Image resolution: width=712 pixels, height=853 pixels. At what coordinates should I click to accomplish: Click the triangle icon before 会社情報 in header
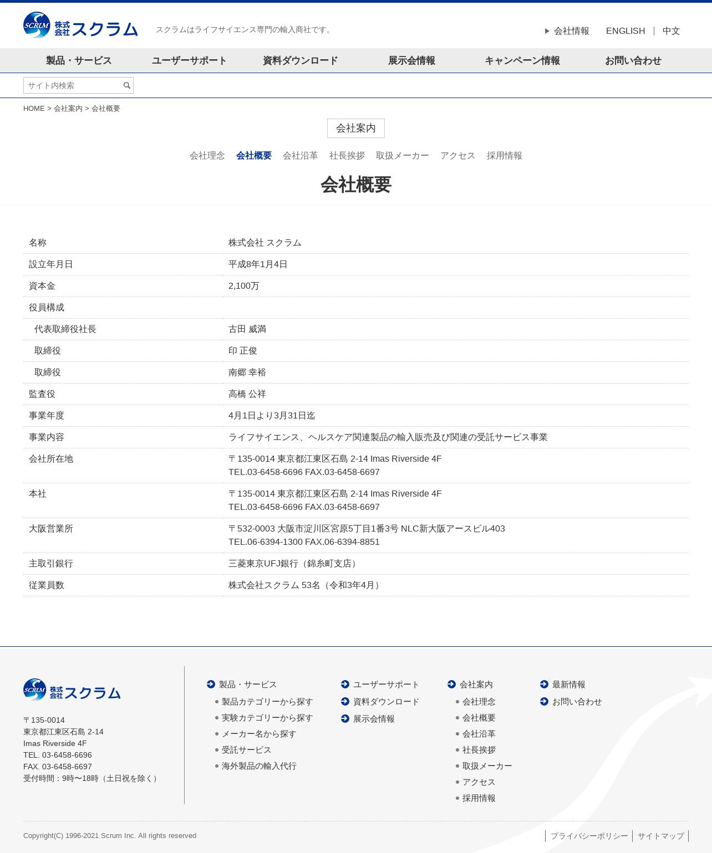coord(547,31)
